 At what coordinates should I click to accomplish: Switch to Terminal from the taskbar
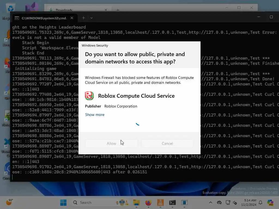(x=172, y=202)
